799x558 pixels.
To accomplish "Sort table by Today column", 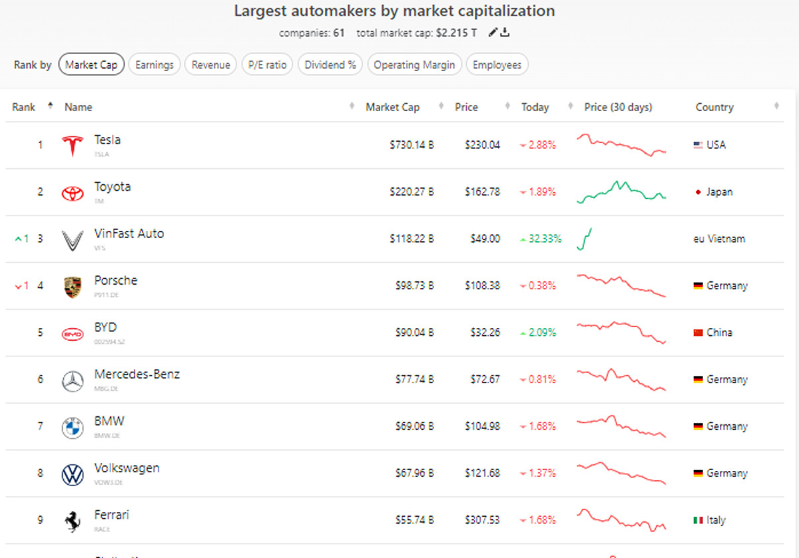I will (535, 107).
